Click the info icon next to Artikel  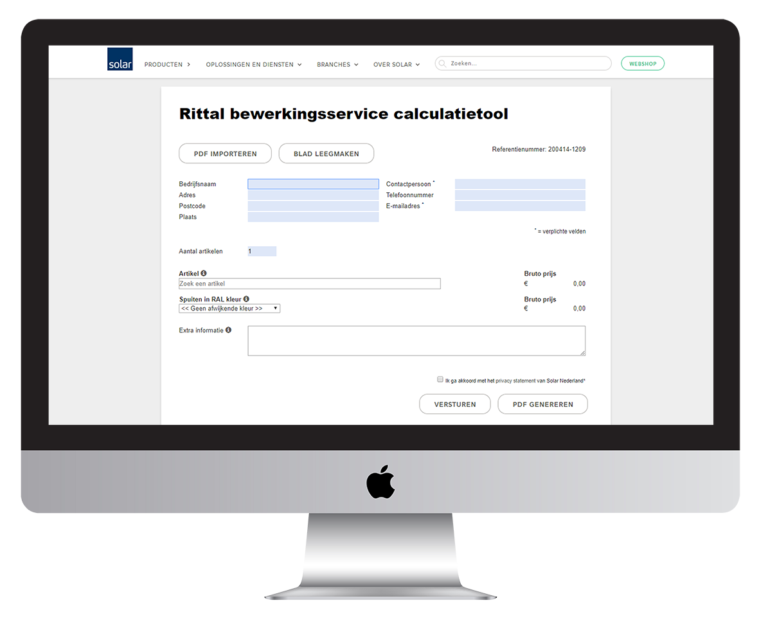(204, 273)
